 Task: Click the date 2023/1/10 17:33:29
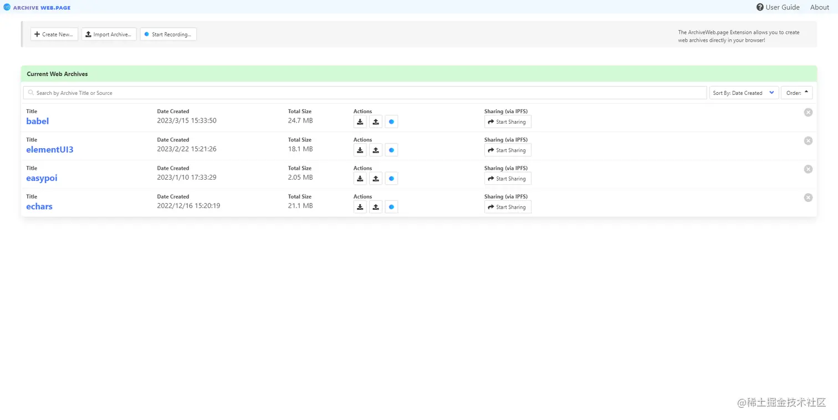tap(187, 177)
